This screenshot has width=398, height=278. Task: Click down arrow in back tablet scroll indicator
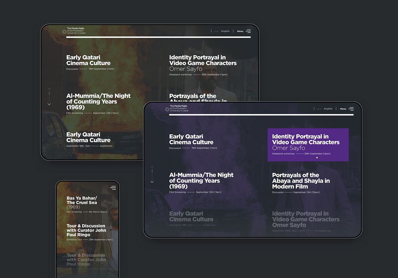(49, 104)
